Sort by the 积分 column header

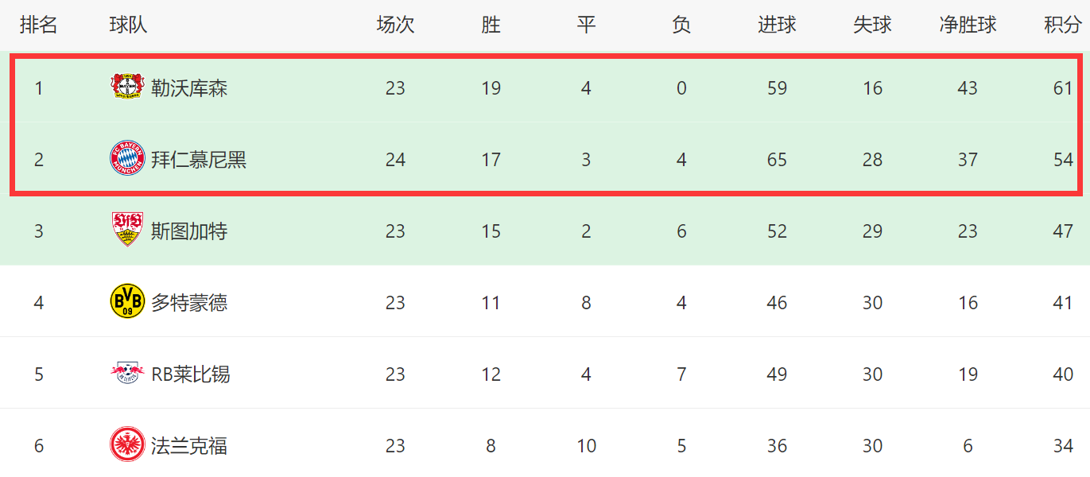1063,25
